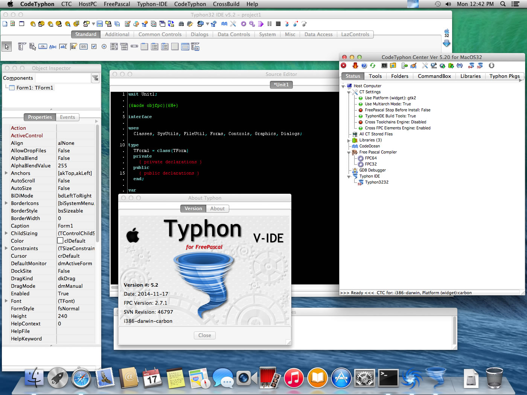This screenshot has height=395, width=527.
Task: Open the Tools tab in CodeTyphon Center
Action: pos(375,76)
